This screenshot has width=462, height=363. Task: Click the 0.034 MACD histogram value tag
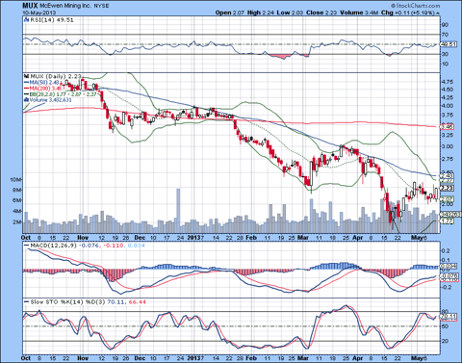[449, 267]
